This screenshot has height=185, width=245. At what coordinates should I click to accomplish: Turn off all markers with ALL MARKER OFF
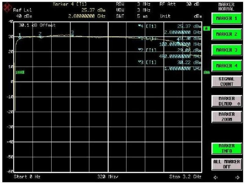226,164
